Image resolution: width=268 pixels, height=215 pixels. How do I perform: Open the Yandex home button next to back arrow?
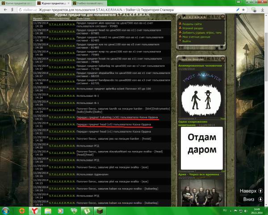point(13,10)
